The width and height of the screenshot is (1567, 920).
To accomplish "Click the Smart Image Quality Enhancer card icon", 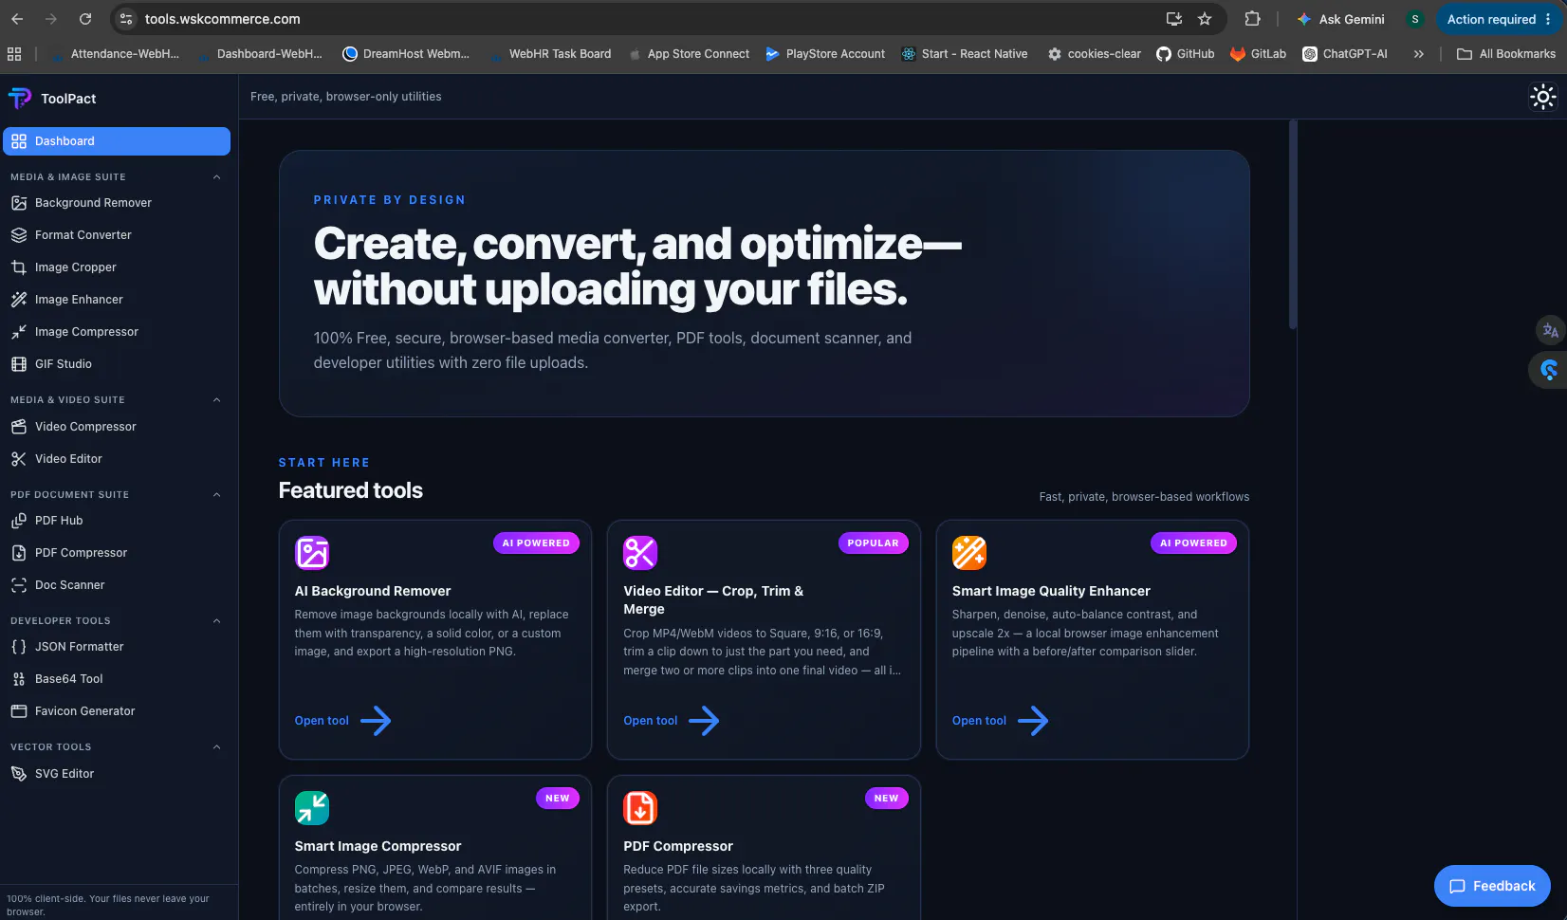I will 969,552.
